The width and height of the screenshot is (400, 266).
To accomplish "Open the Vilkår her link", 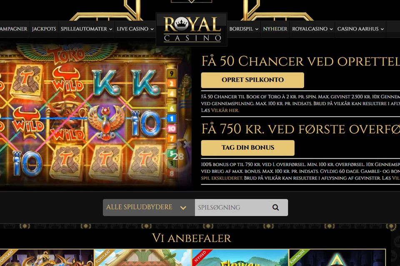I will pyautogui.click(x=225, y=111).
